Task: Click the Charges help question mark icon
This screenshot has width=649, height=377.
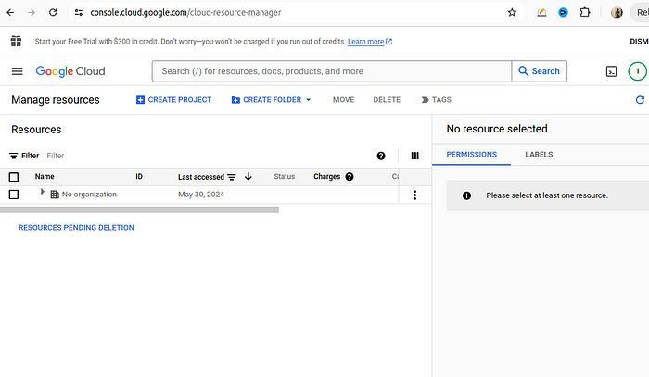Action: pos(350,177)
